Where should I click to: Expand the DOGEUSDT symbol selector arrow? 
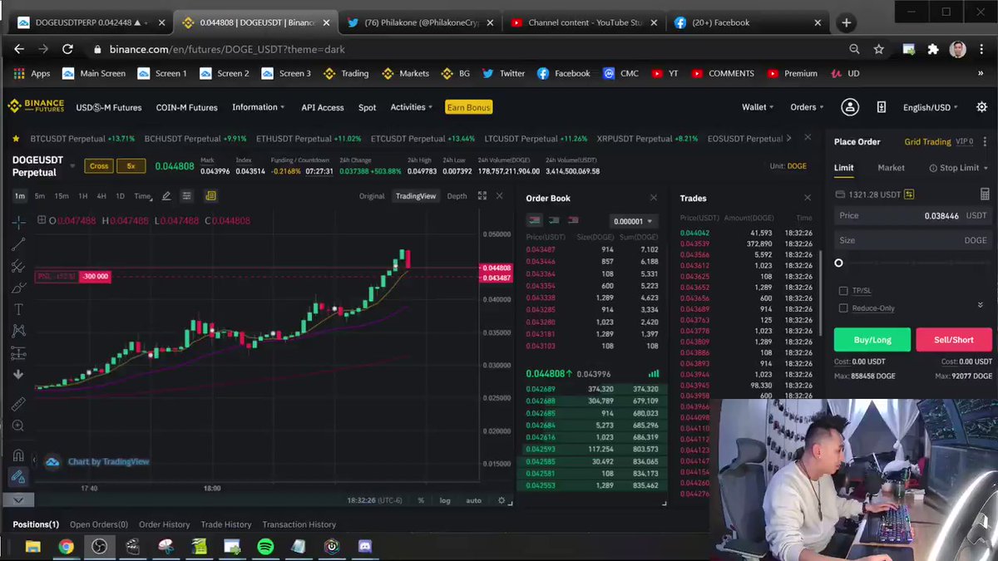[72, 166]
